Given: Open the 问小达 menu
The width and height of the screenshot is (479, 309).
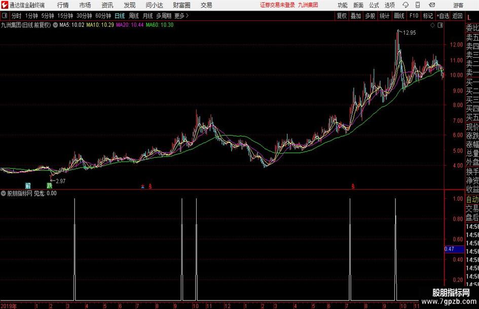Looking at the screenshot, I should pos(154,5).
